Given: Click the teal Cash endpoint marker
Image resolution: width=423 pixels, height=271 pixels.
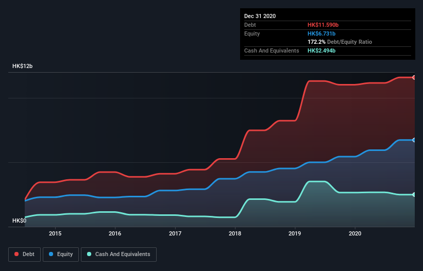Looking at the screenshot, I should [x=414, y=194].
